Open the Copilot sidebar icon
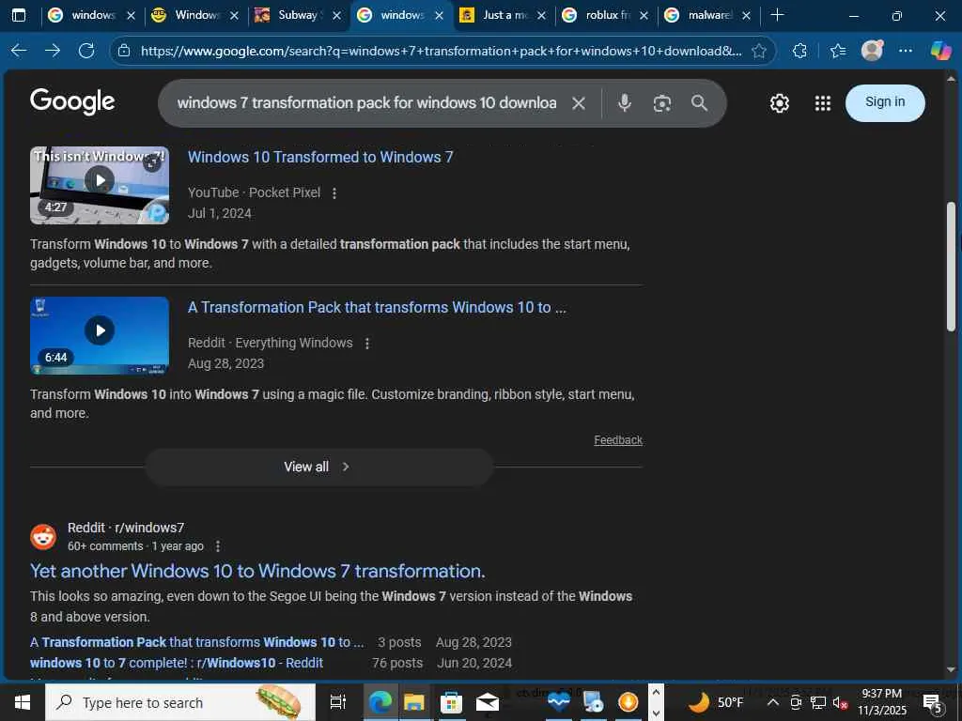Viewport: 962px width, 721px height. pos(939,51)
